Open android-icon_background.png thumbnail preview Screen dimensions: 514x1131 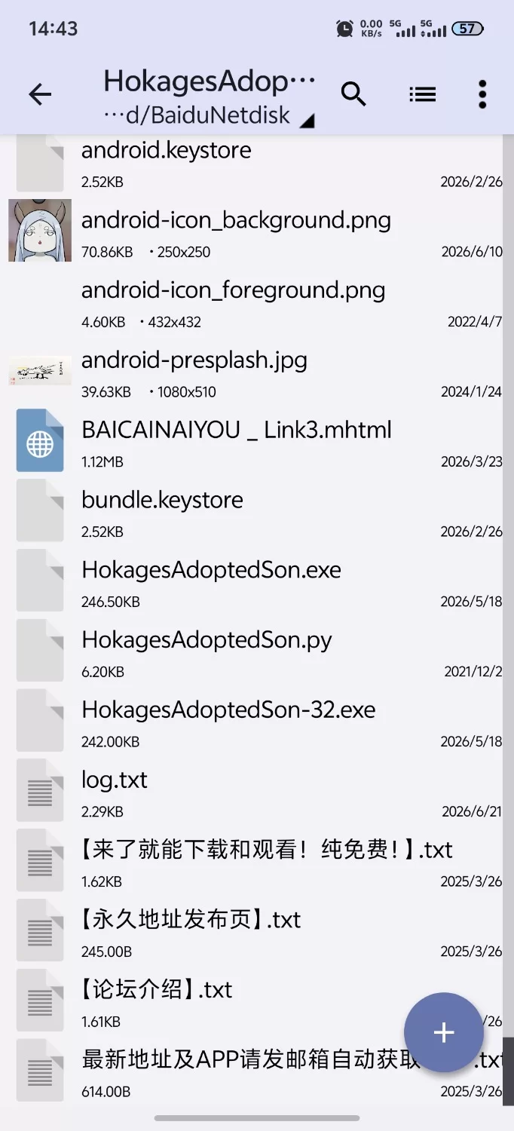coord(40,231)
